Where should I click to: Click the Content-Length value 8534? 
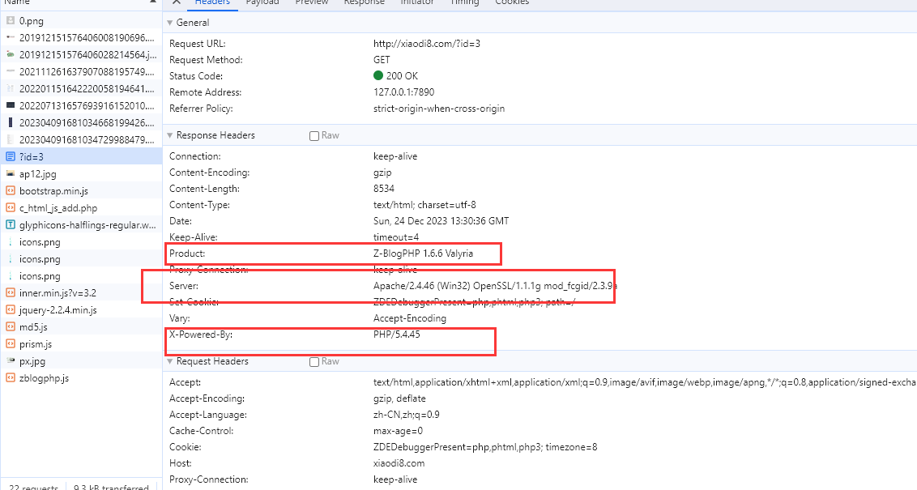(384, 189)
